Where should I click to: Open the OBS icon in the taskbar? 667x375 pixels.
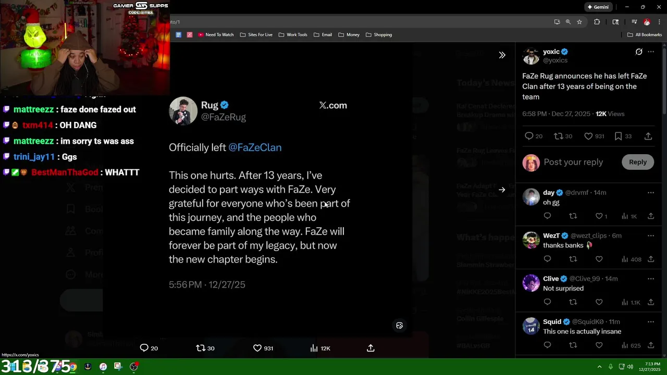coord(134,367)
